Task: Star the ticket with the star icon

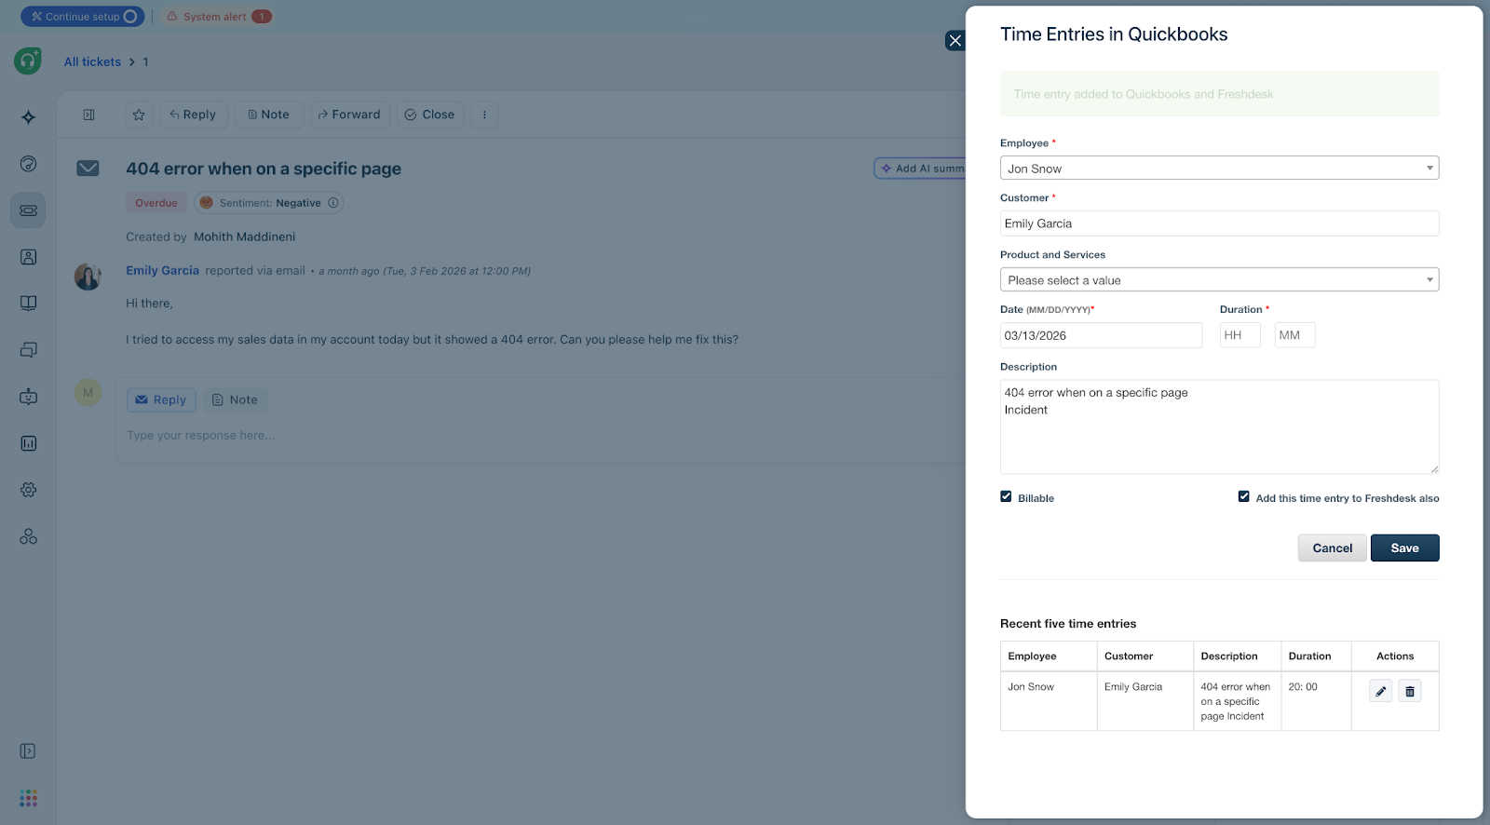Action: click(x=139, y=115)
